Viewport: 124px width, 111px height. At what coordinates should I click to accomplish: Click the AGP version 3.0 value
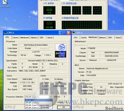[x=109, y=84]
